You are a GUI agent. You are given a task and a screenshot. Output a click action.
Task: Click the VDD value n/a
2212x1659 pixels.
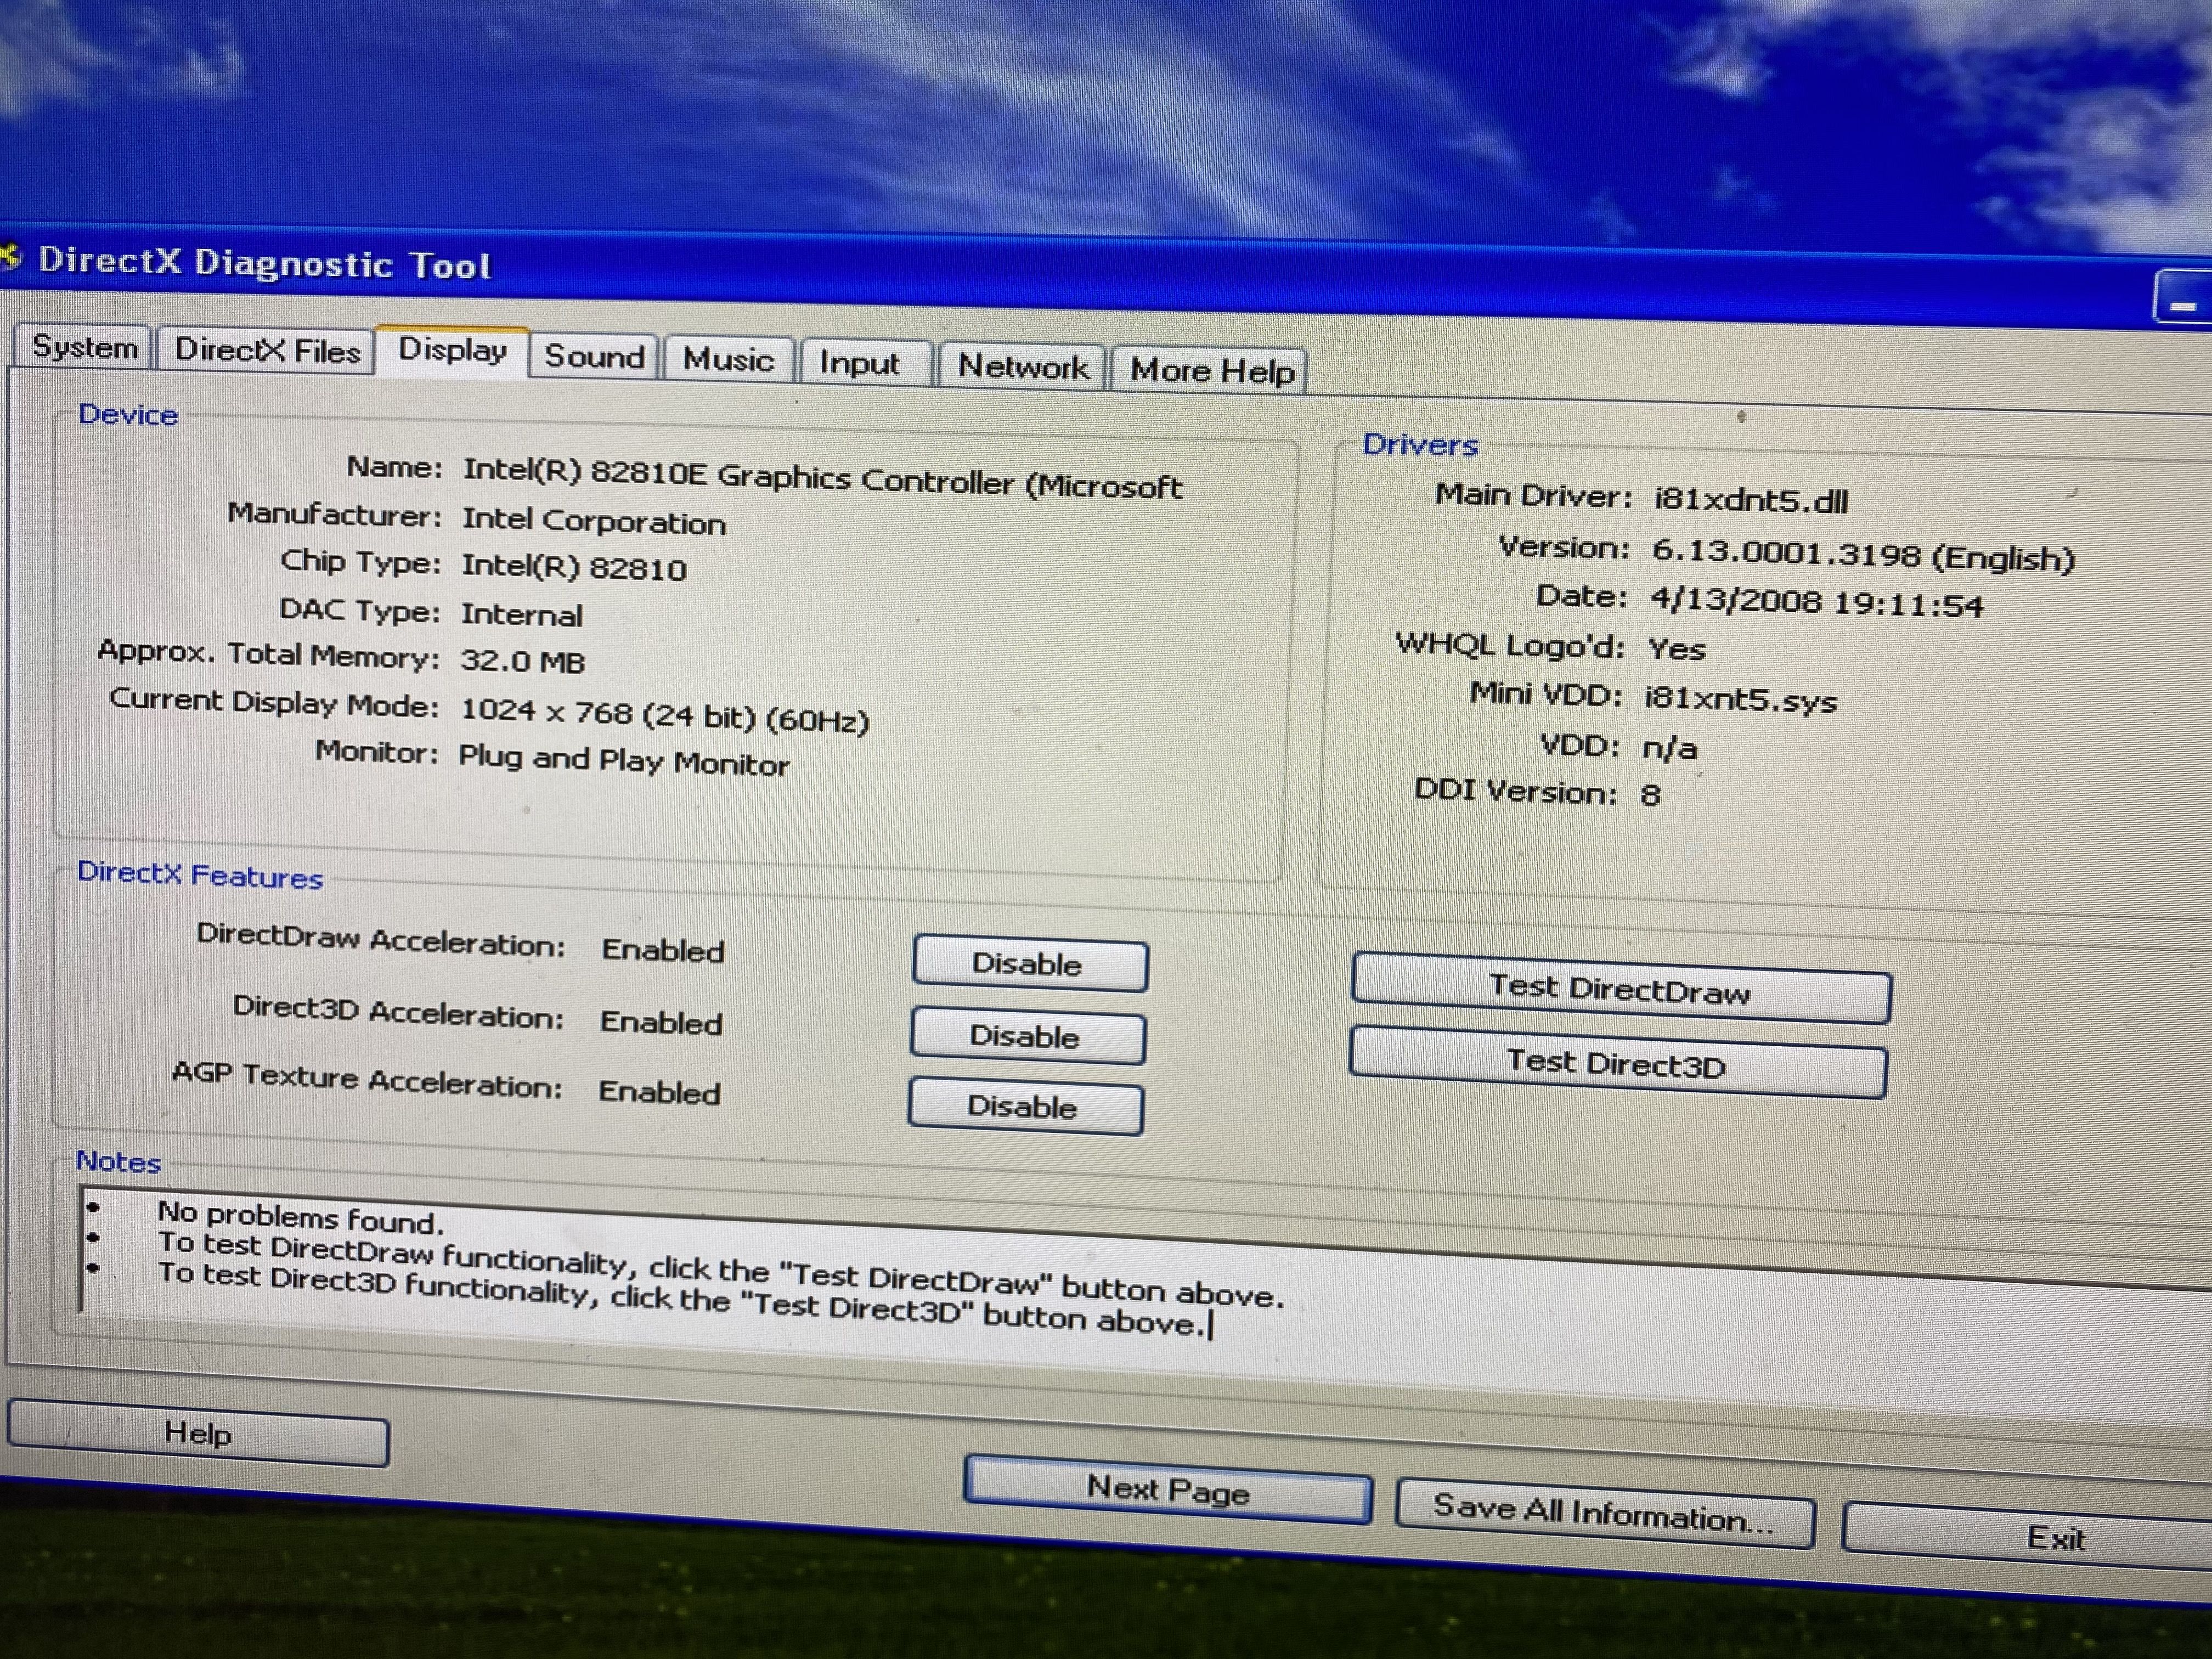point(1670,747)
